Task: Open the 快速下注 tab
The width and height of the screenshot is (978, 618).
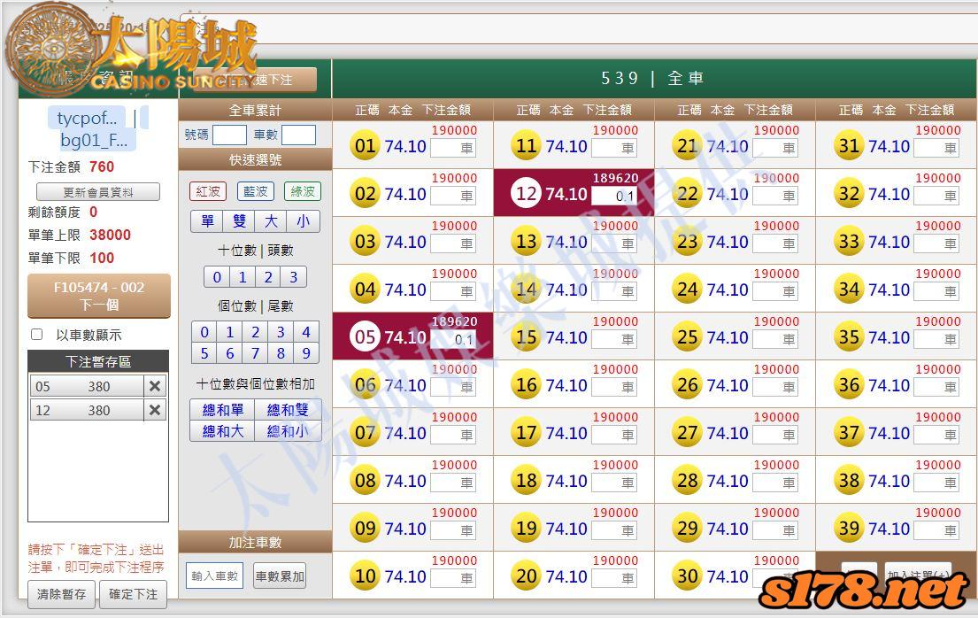Action: (x=256, y=80)
